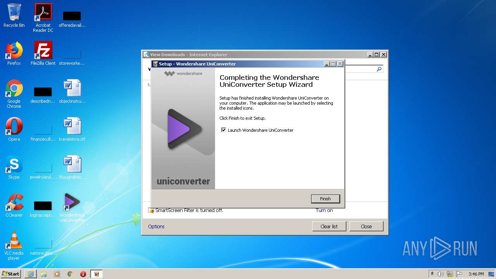Click the Setup installer taskbar button

pyautogui.click(x=96, y=274)
